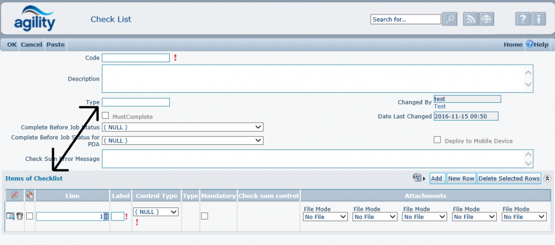Click the globe icon in header
This screenshot has height=245, width=555.
click(486, 19)
